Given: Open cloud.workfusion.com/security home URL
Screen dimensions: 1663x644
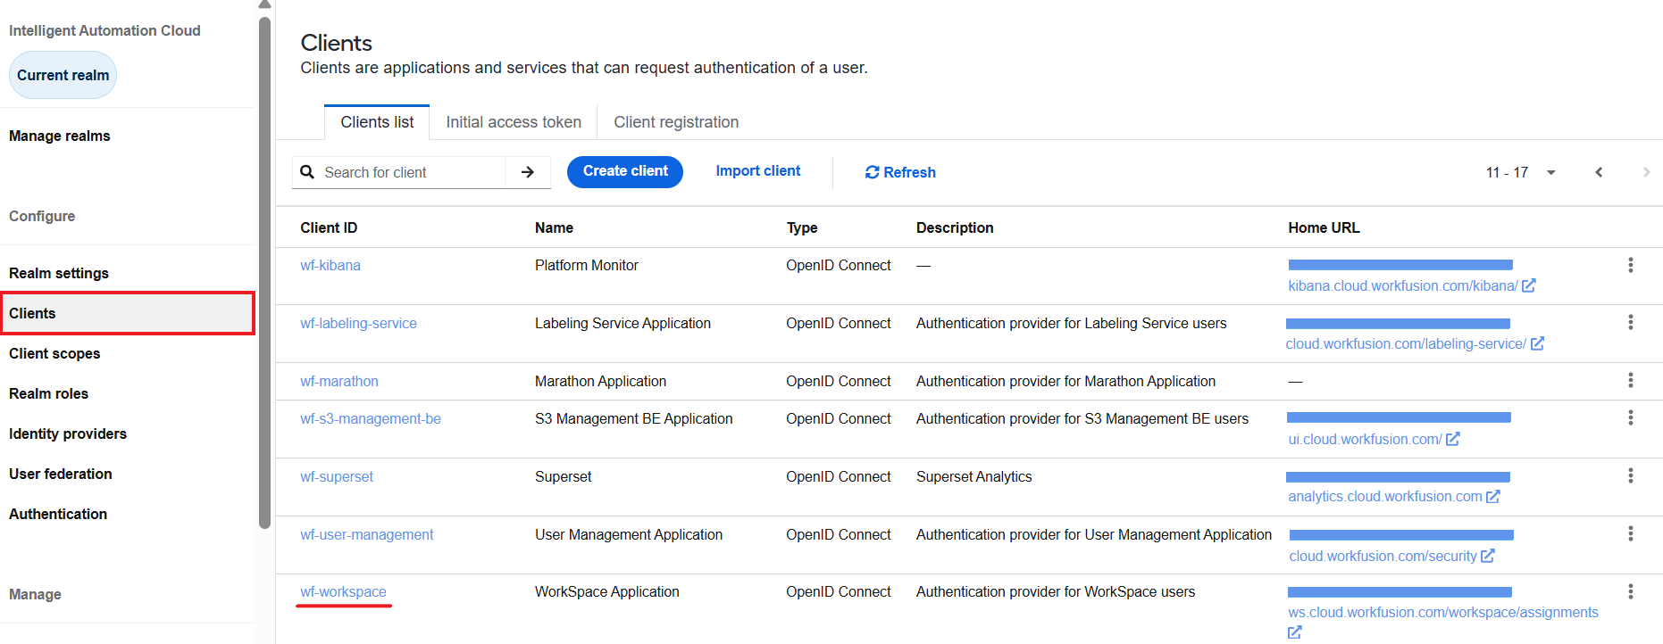Looking at the screenshot, I should click(1383, 556).
